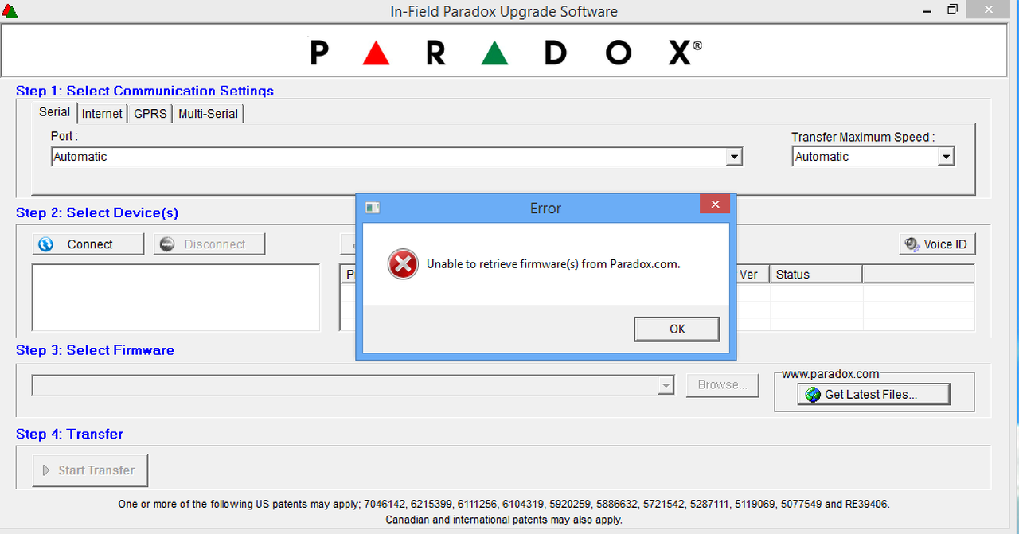
Task: Click the 'Step 4: Transfer' heading
Action: click(69, 434)
